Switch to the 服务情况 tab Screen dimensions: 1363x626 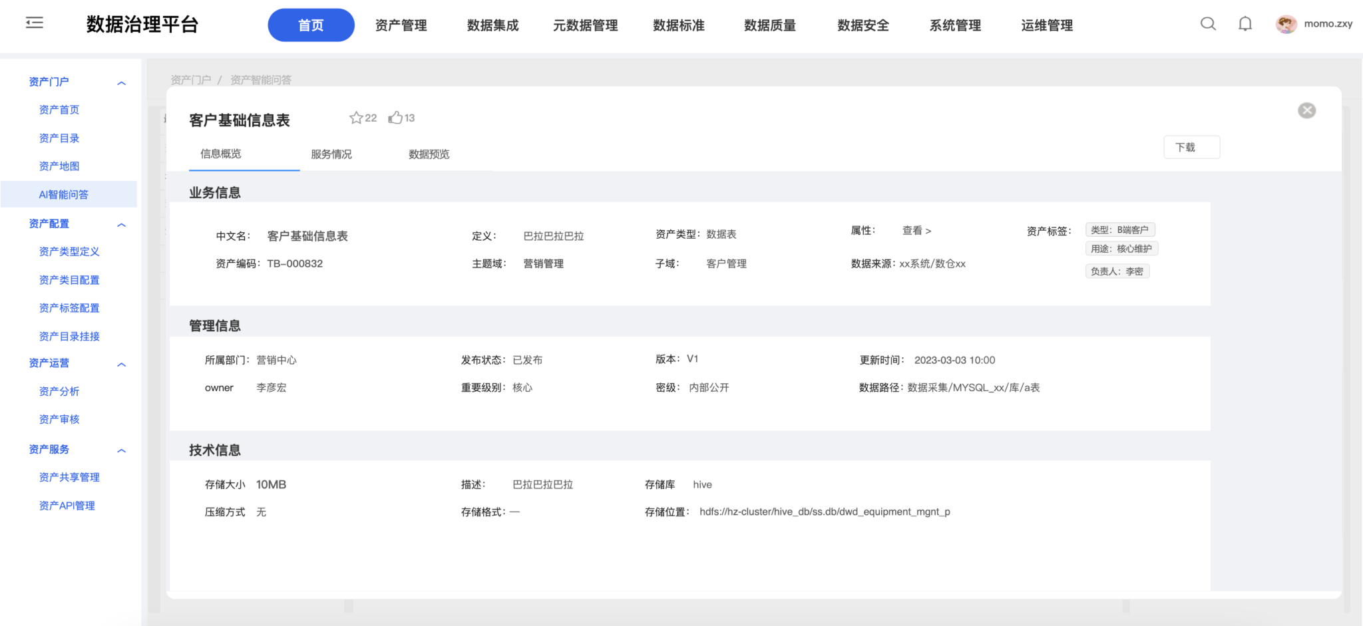tap(331, 154)
